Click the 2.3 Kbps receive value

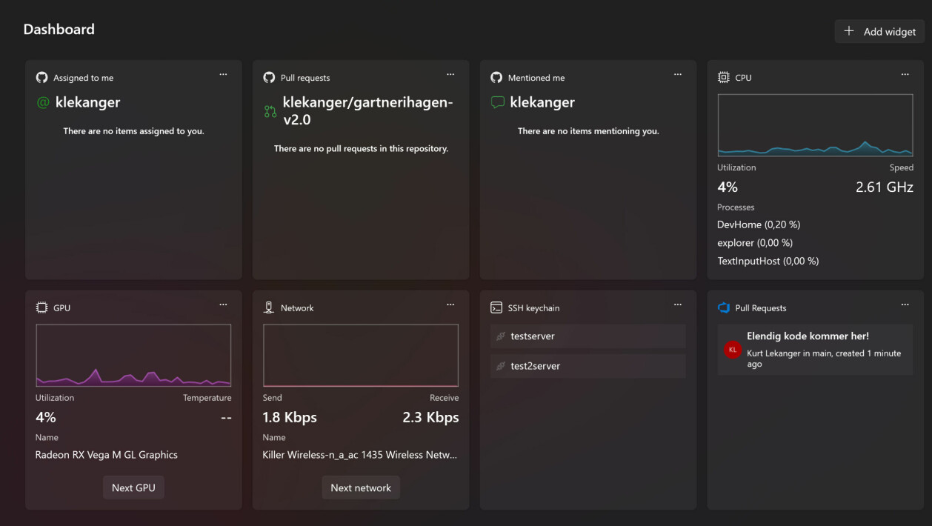(x=430, y=418)
